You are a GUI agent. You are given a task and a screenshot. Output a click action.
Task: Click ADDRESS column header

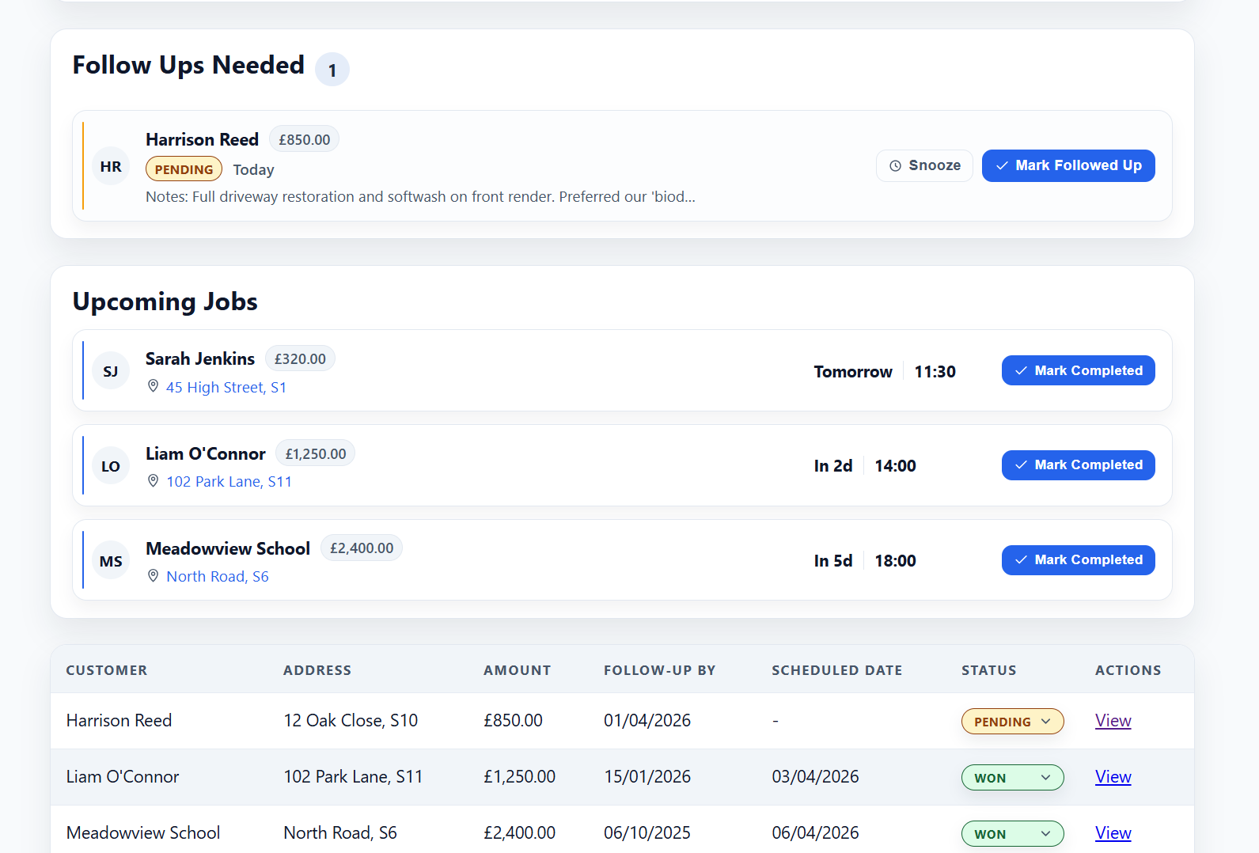pos(317,670)
